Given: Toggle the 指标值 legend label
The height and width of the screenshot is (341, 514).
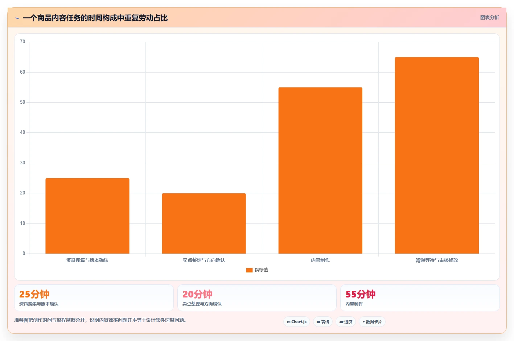Looking at the screenshot, I should tap(261, 270).
